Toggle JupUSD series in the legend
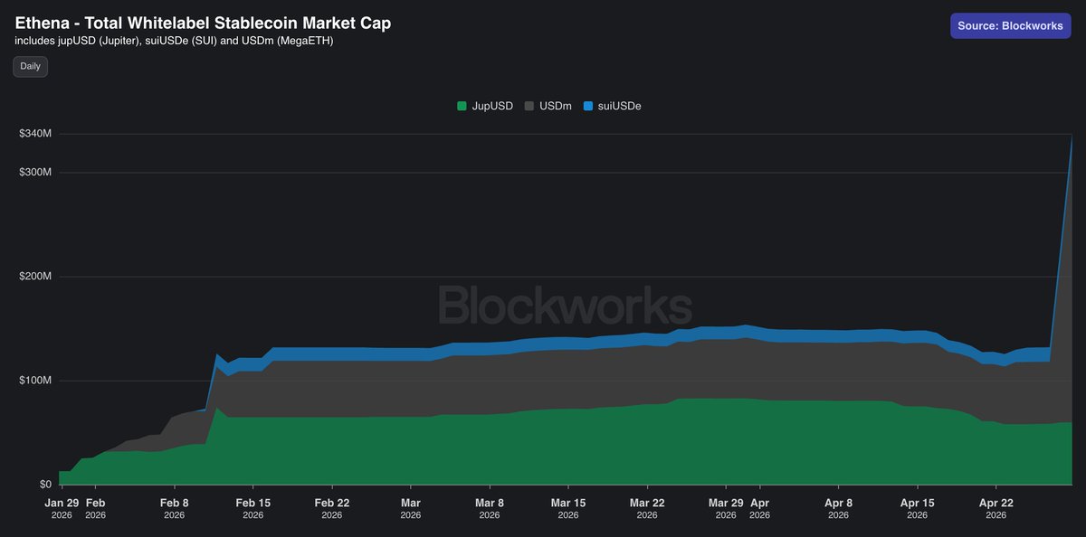This screenshot has width=1086, height=537. pos(485,106)
